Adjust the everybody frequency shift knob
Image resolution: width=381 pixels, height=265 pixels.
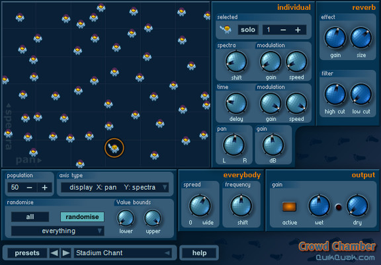(x=241, y=206)
